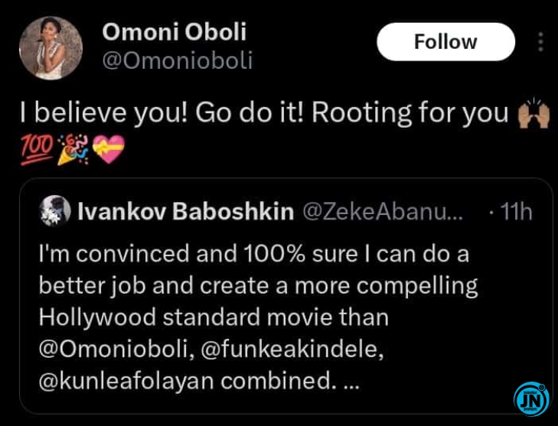Click Omoni Oboli's profile picture
558x426 pixels.
click(x=51, y=47)
